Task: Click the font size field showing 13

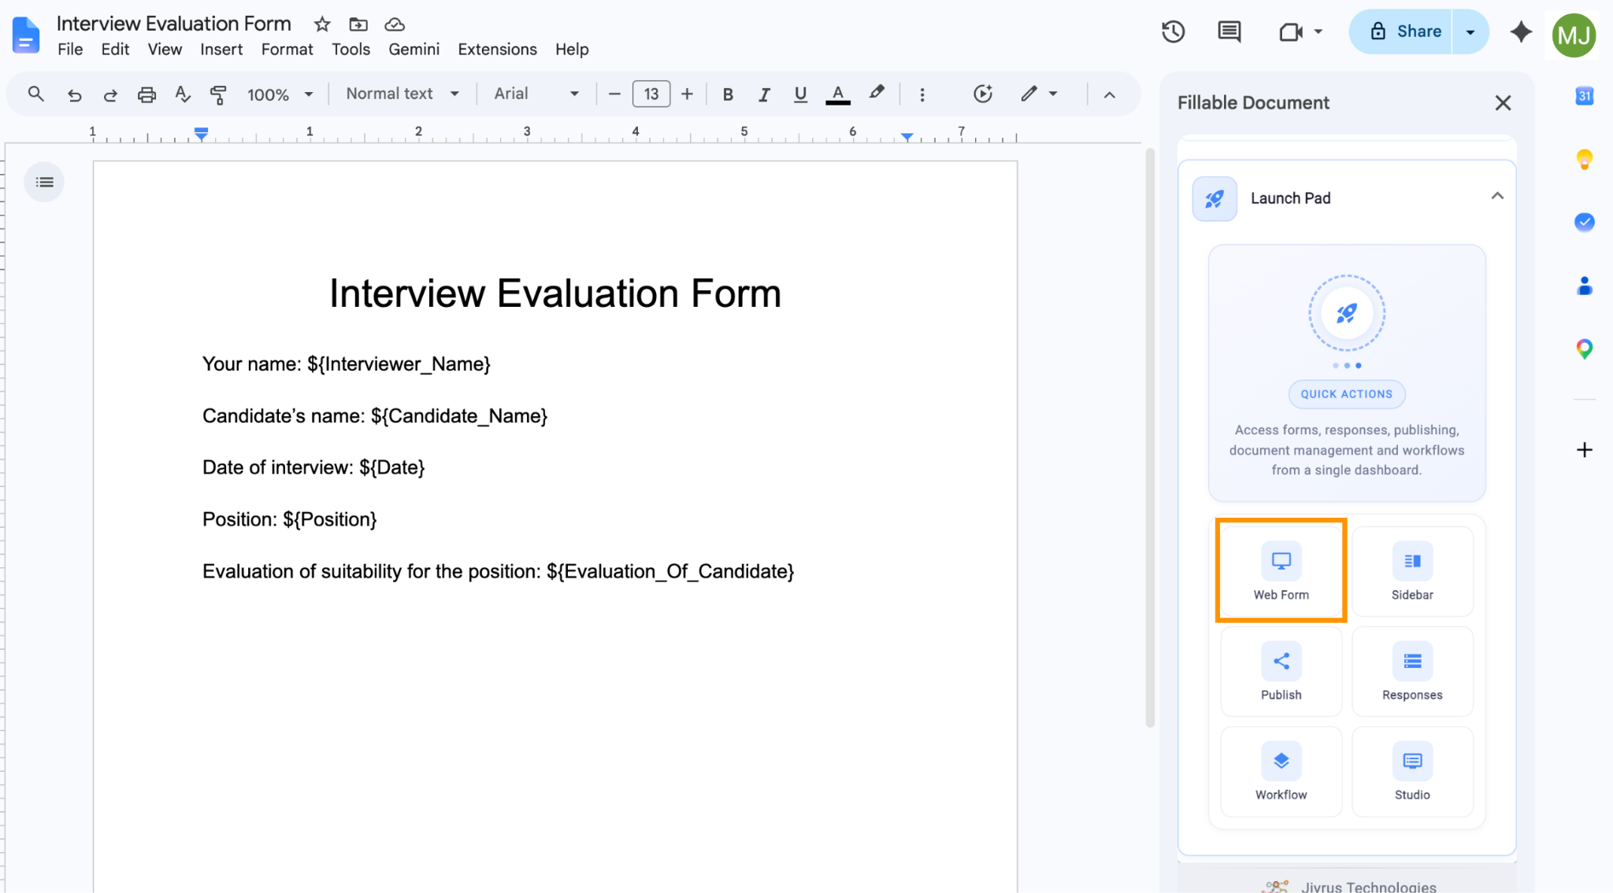Action: click(x=651, y=94)
